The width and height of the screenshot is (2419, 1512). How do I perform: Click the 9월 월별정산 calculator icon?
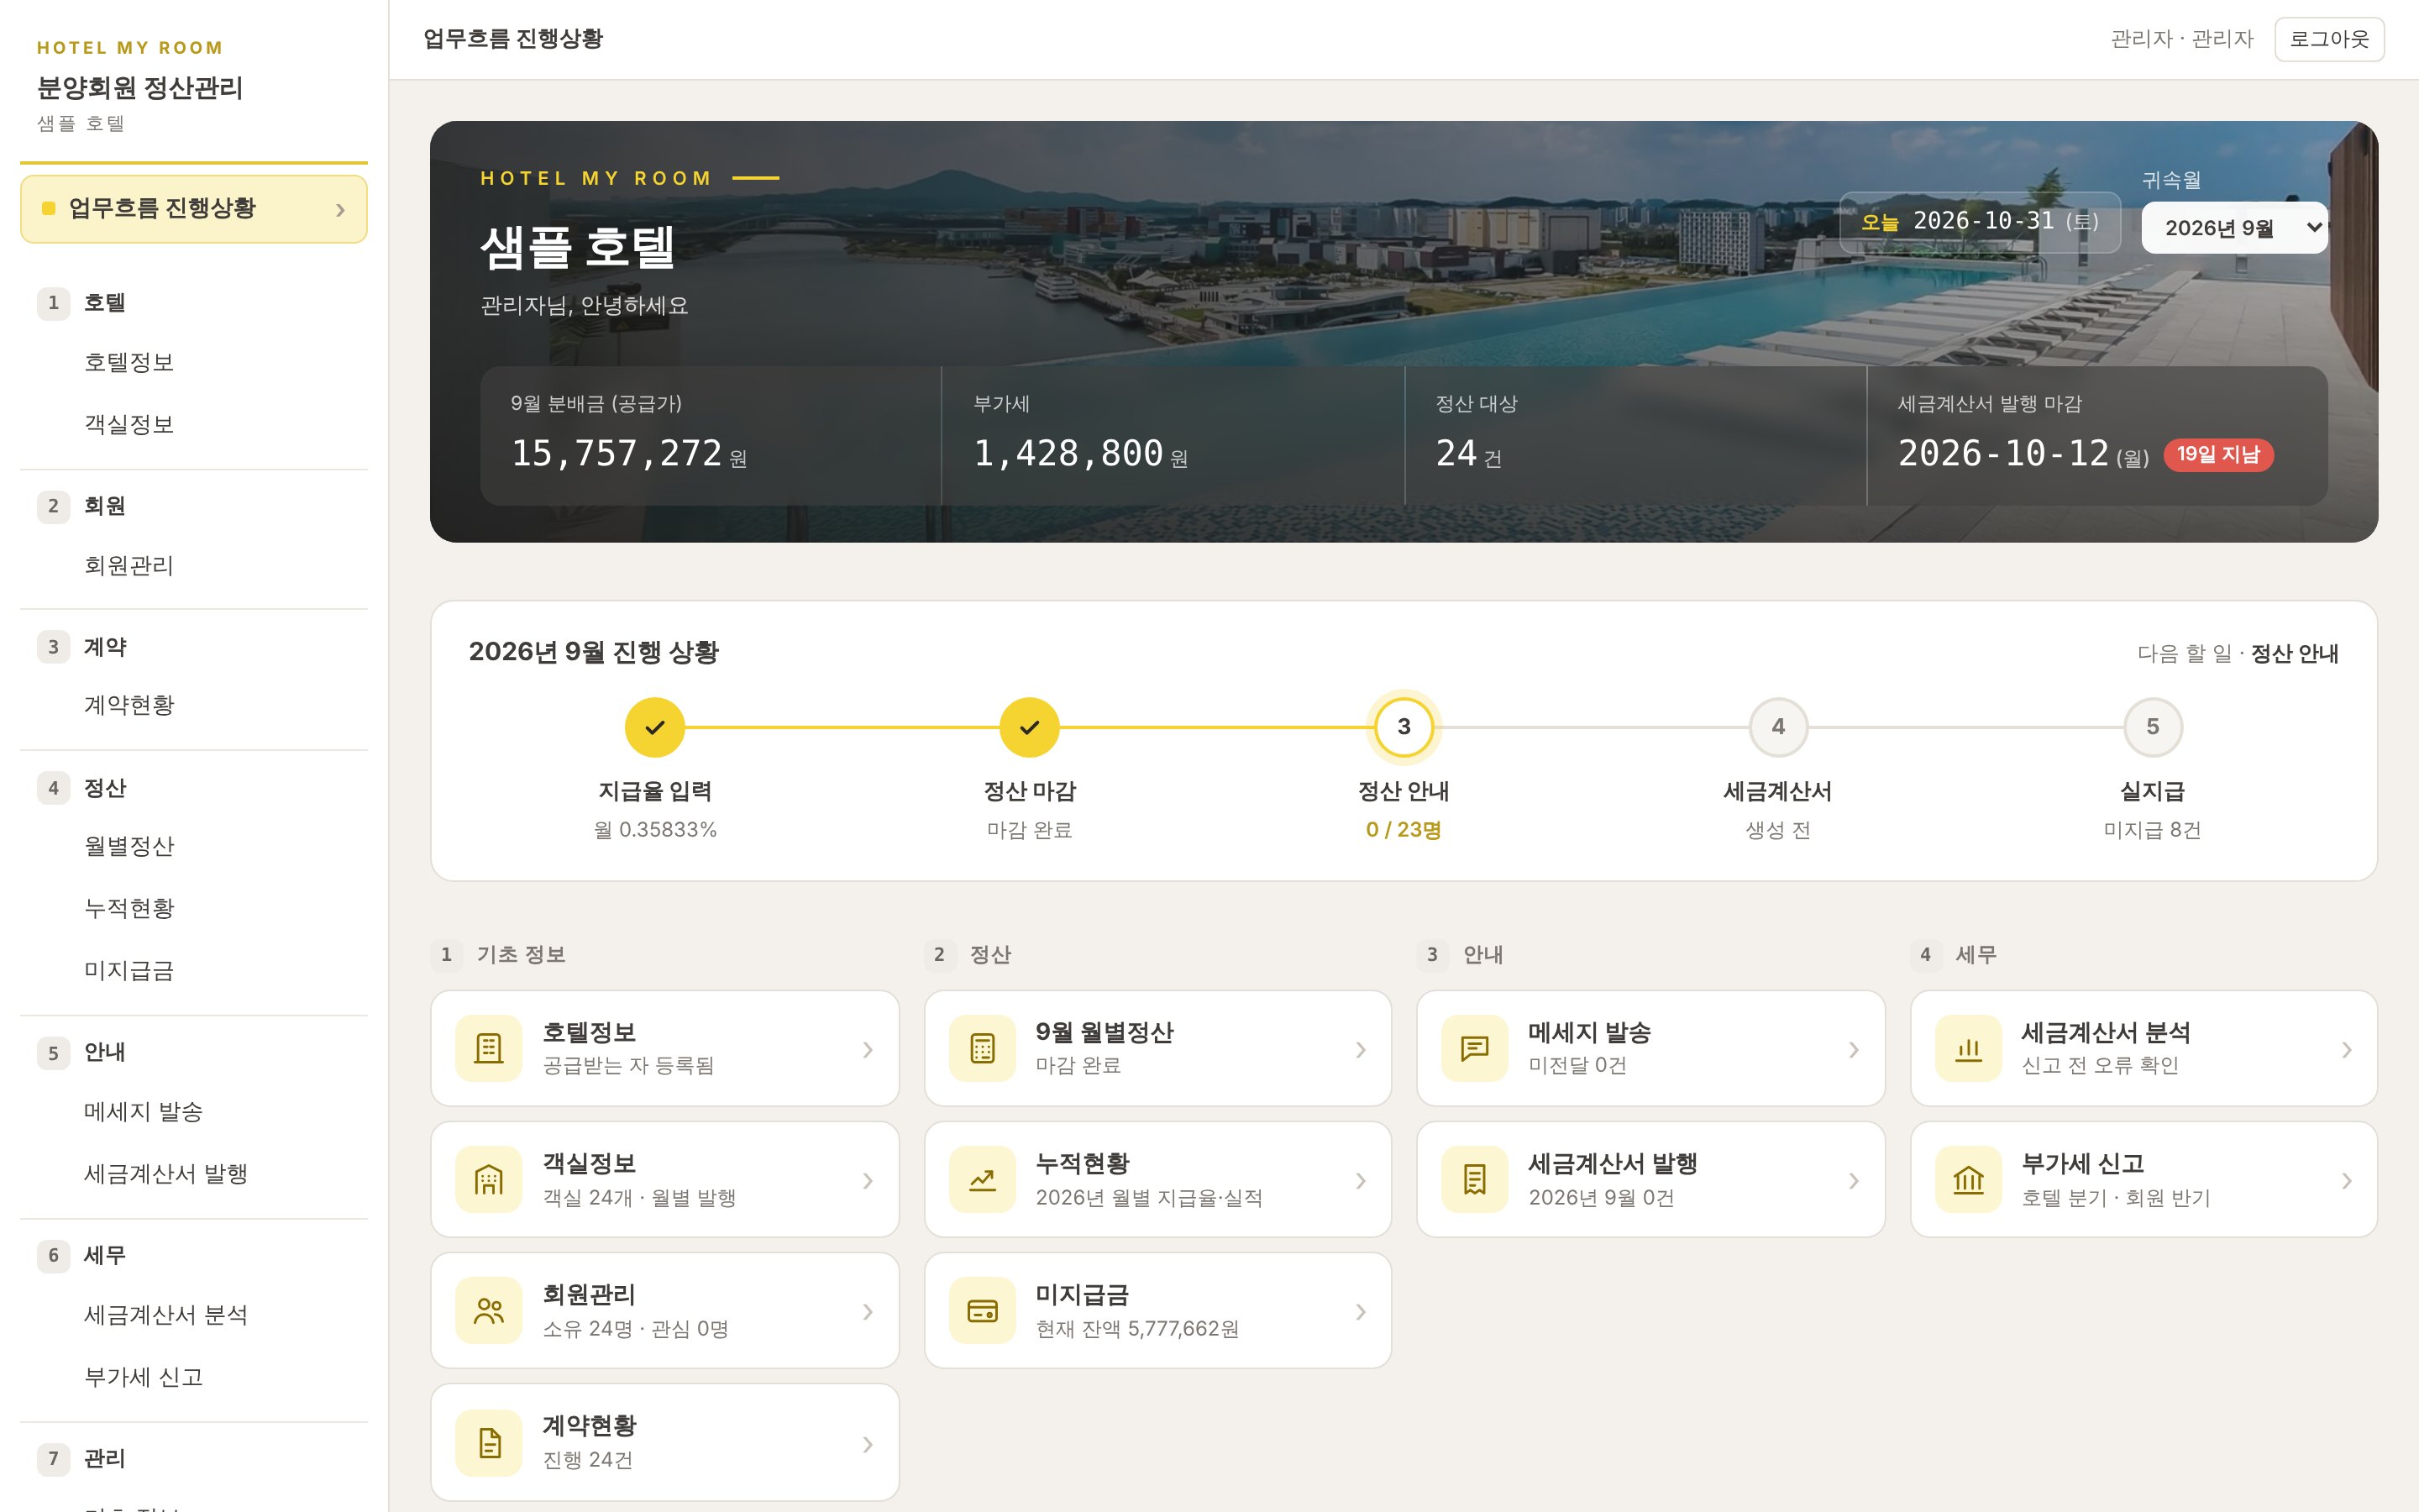coord(983,1048)
